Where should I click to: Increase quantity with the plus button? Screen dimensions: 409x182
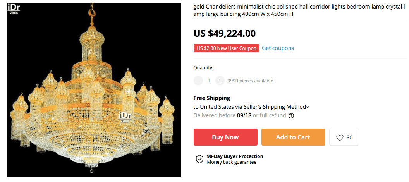[x=220, y=81]
